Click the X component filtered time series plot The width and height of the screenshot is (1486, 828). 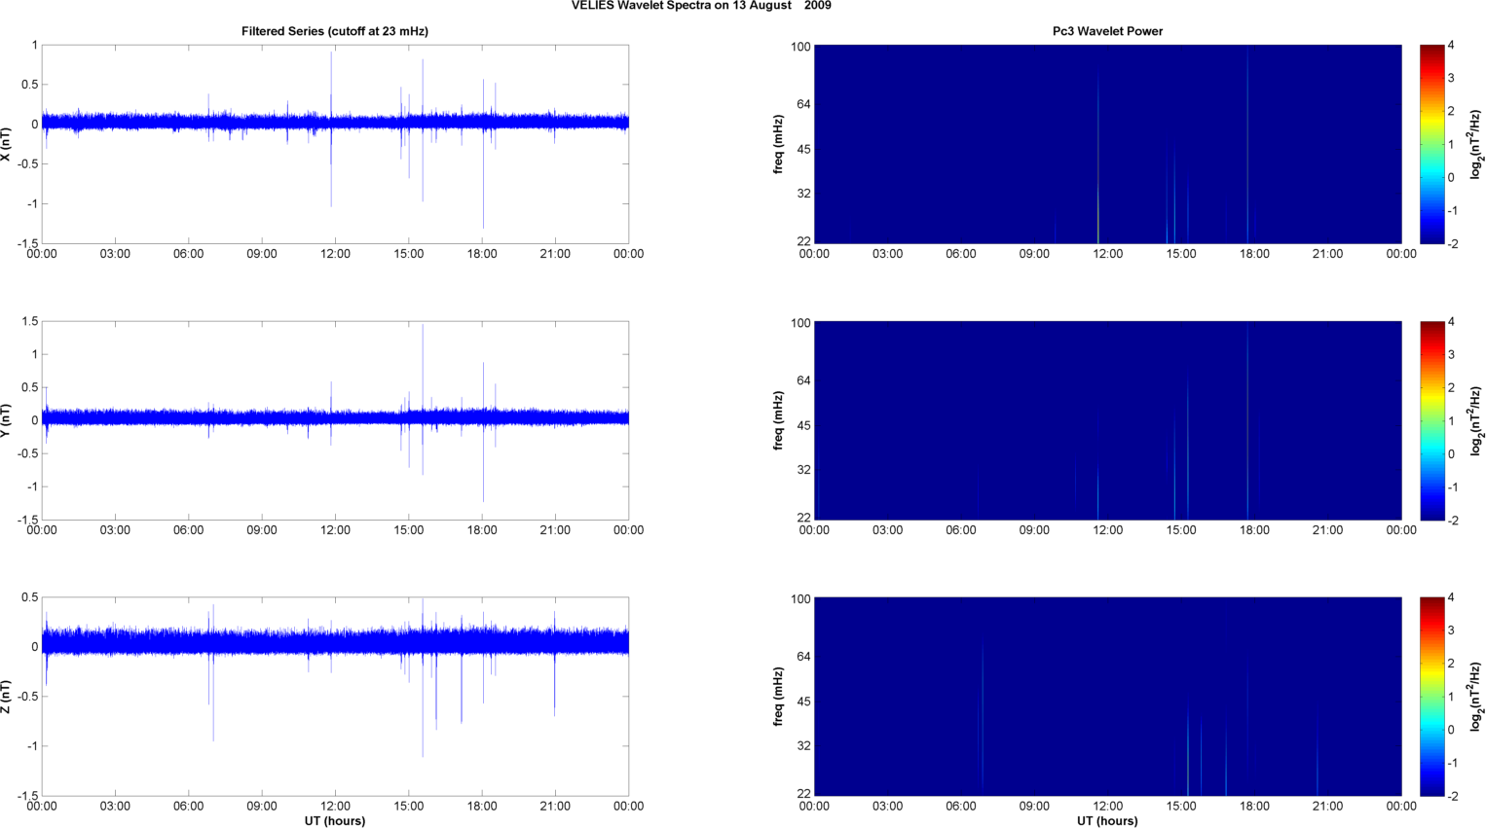point(335,144)
